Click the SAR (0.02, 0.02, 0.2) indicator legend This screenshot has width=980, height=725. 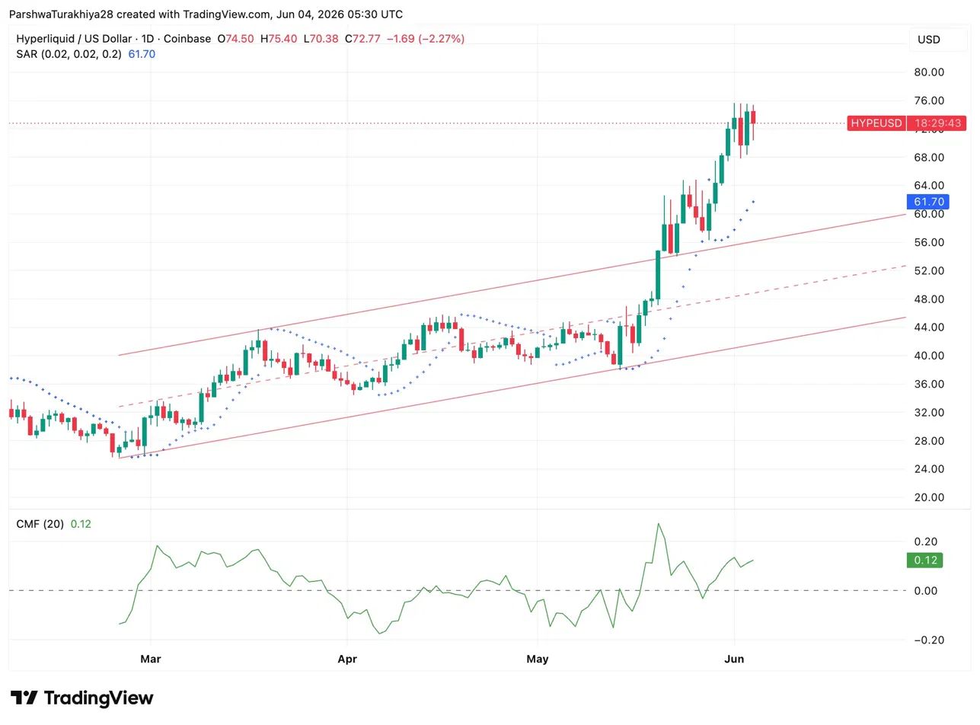[x=69, y=54]
